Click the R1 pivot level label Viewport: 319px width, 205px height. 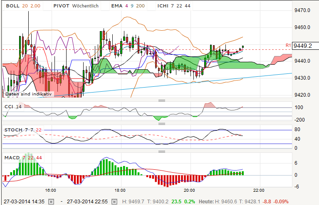click(x=288, y=46)
